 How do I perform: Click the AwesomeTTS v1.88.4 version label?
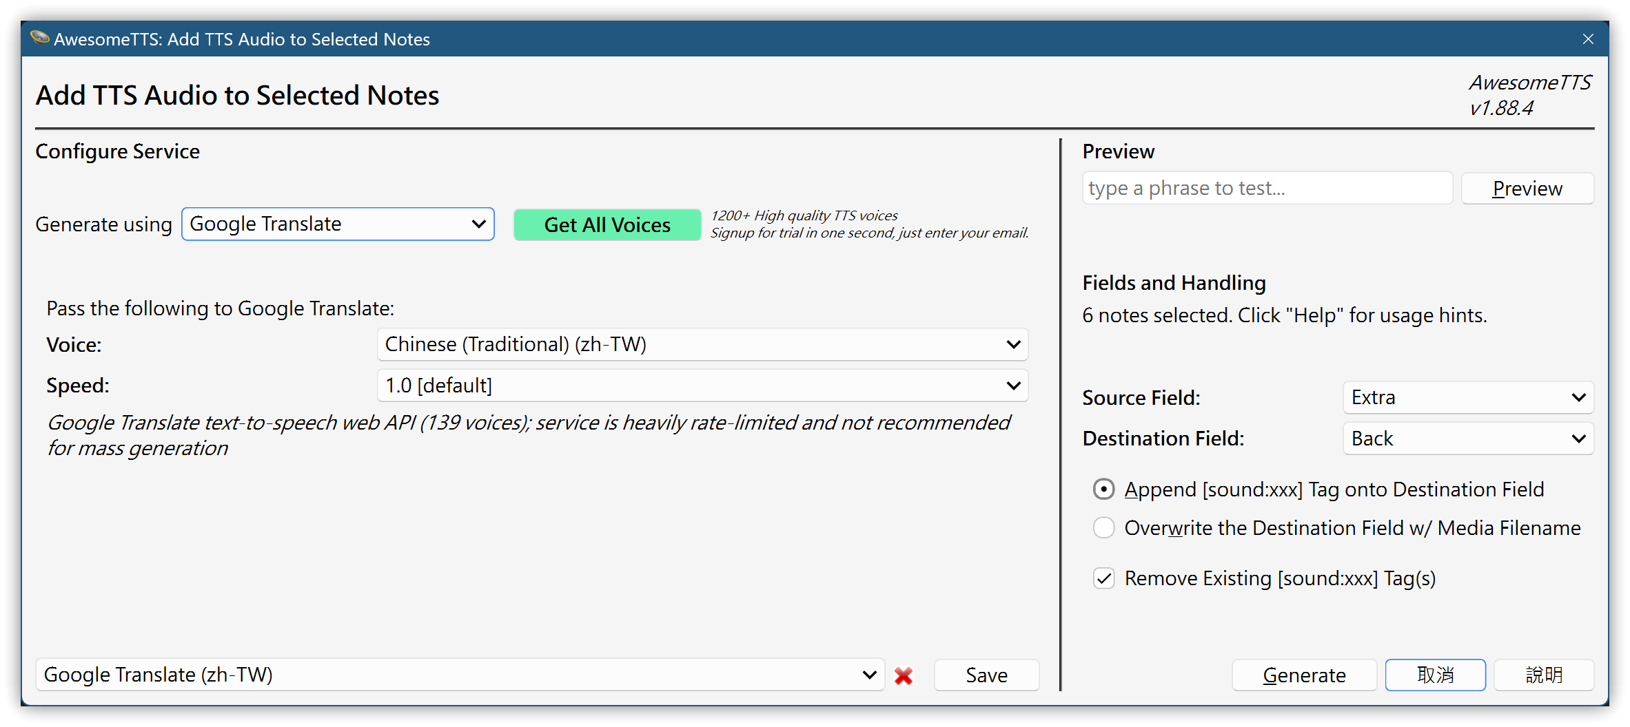click(x=1530, y=95)
